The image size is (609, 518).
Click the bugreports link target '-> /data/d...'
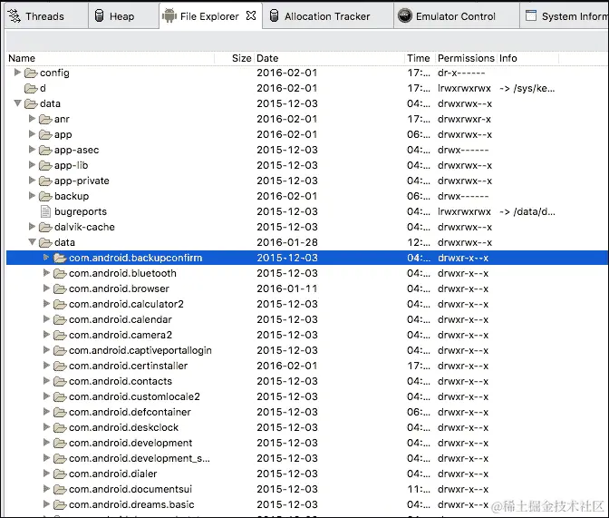[x=527, y=211]
